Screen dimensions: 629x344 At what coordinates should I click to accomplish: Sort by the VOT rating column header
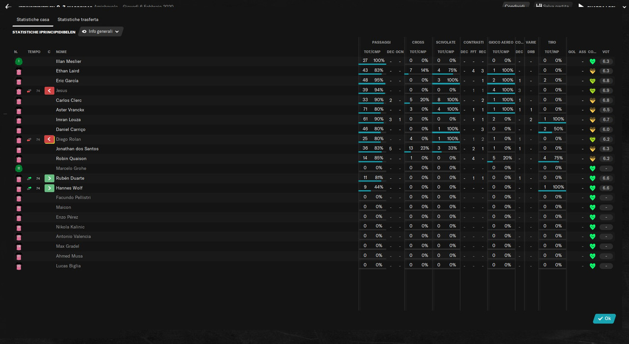click(x=606, y=52)
